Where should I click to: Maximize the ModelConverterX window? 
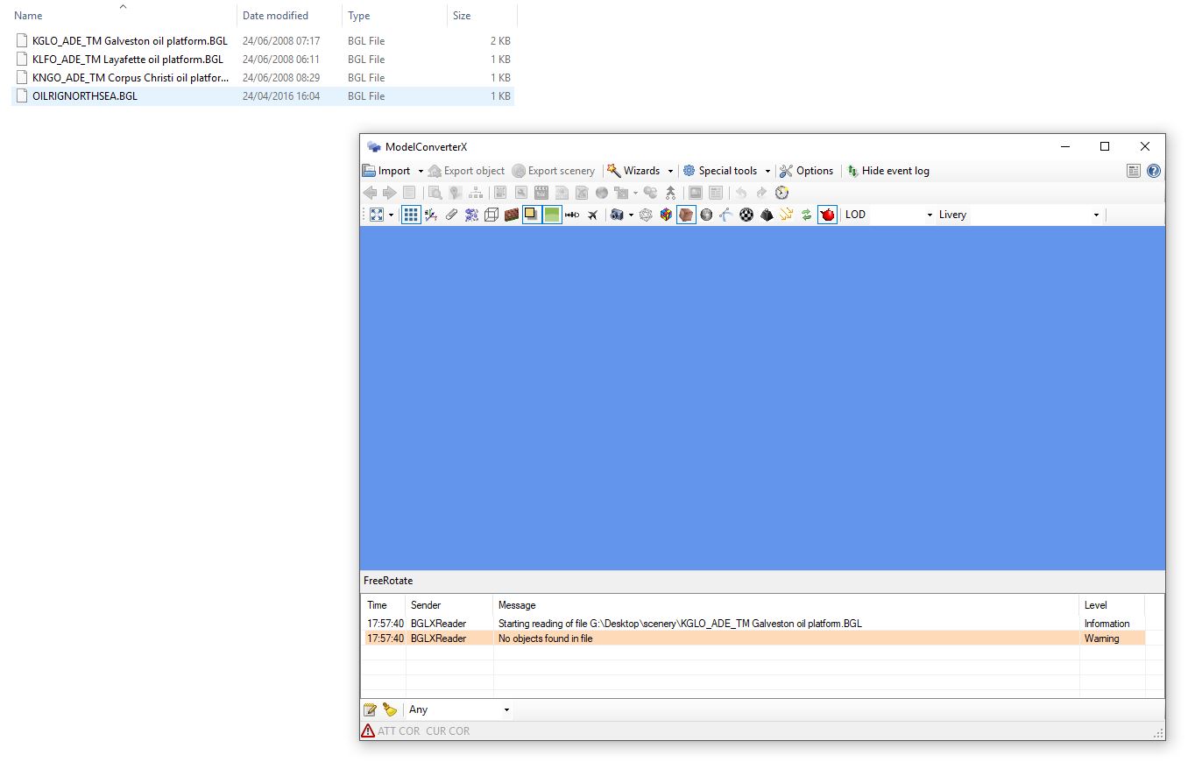1105,146
